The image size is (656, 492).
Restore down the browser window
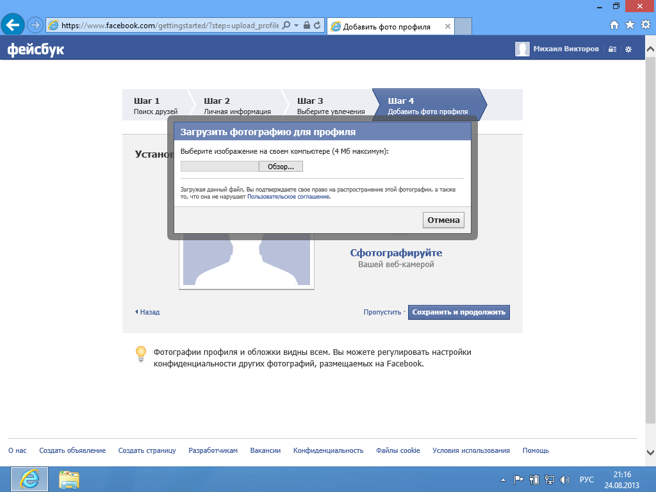tap(616, 6)
